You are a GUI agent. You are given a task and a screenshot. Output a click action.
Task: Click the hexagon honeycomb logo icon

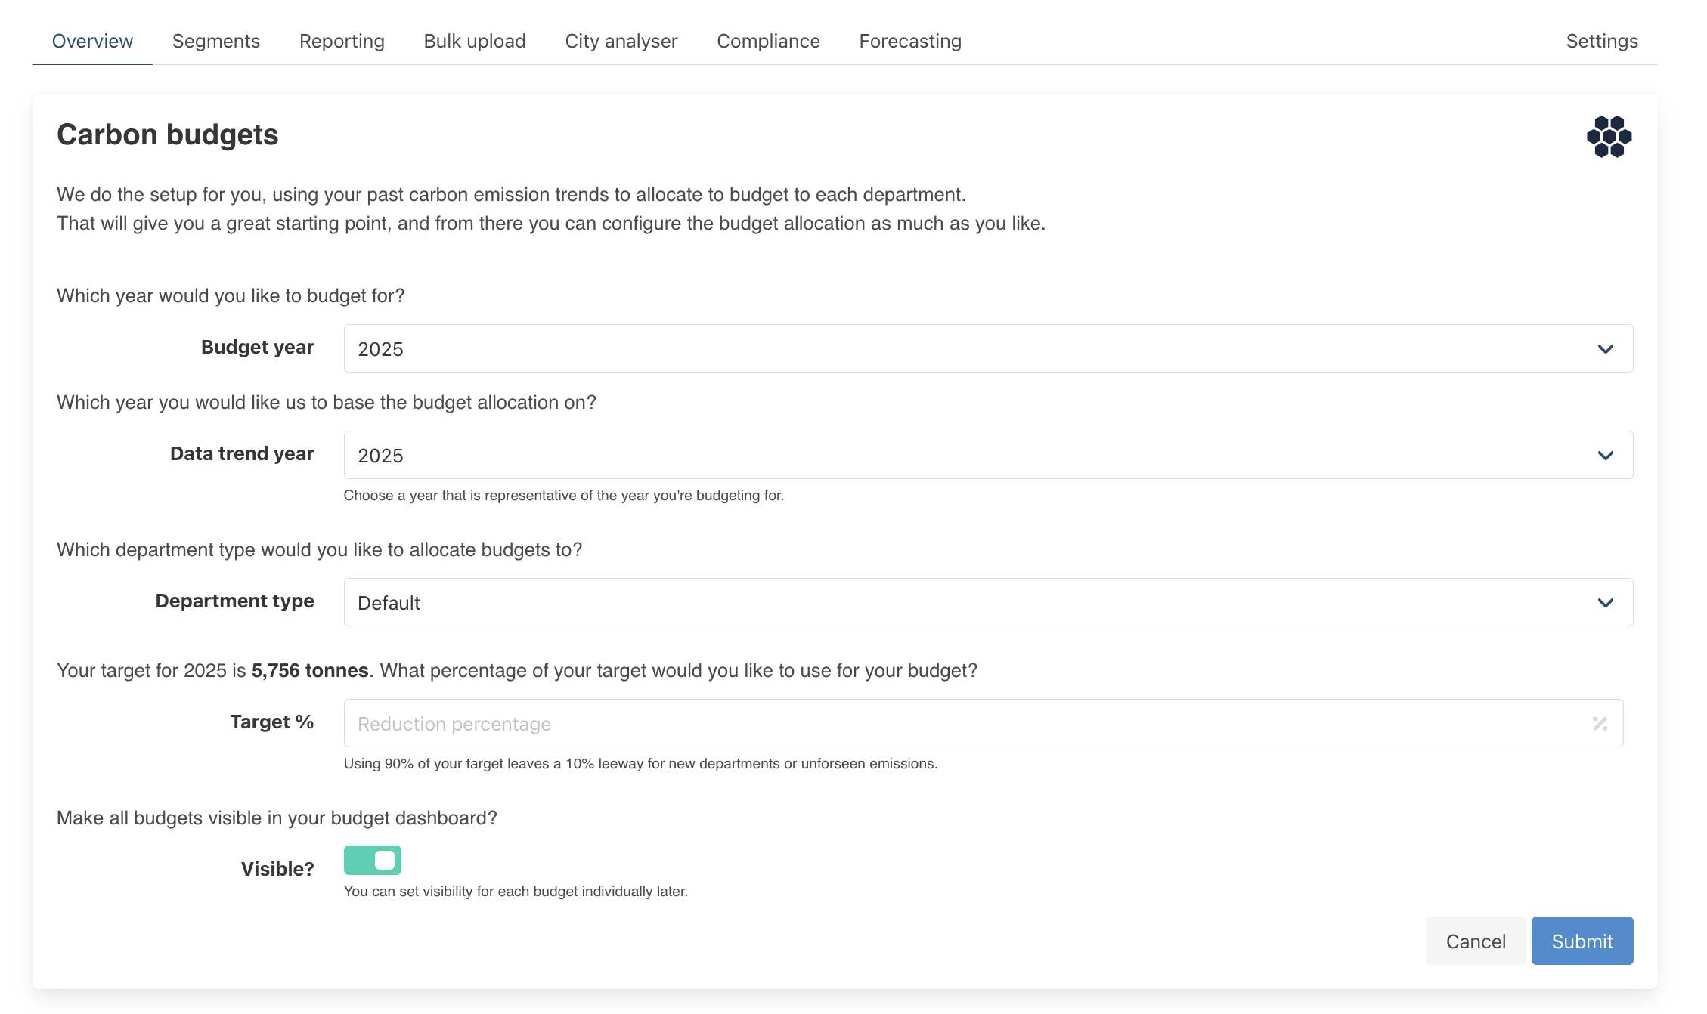[x=1609, y=136]
